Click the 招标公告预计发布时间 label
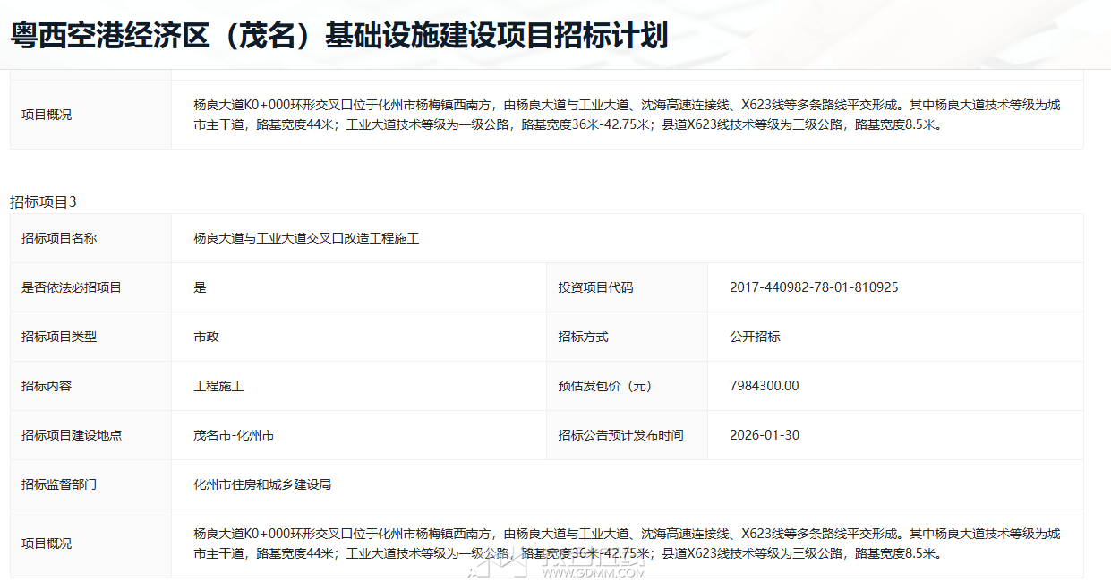 (x=620, y=435)
